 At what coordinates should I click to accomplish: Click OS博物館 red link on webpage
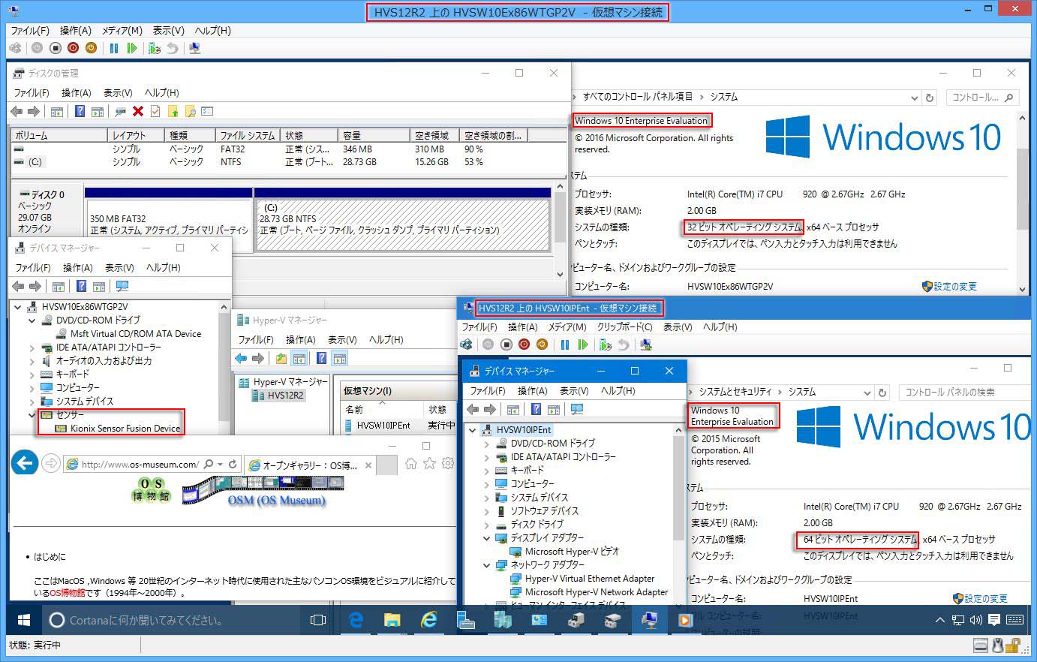(x=68, y=592)
